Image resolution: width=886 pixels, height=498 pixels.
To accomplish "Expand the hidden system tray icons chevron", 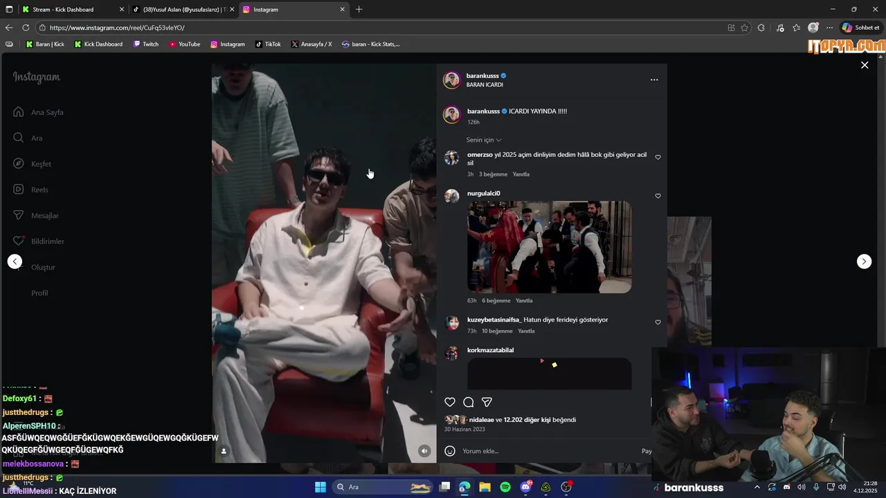I will [757, 487].
